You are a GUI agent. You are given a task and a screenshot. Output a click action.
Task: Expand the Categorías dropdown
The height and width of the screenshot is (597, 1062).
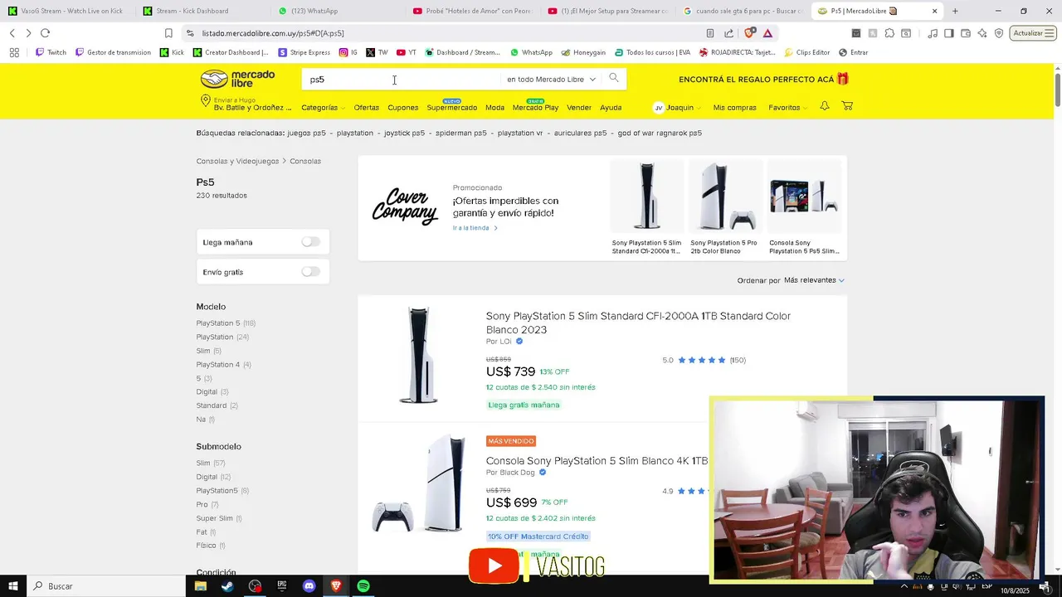click(x=323, y=108)
